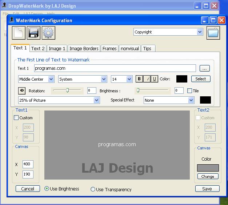Click the Save button
The height and width of the screenshot is (205, 228).
click(x=207, y=189)
